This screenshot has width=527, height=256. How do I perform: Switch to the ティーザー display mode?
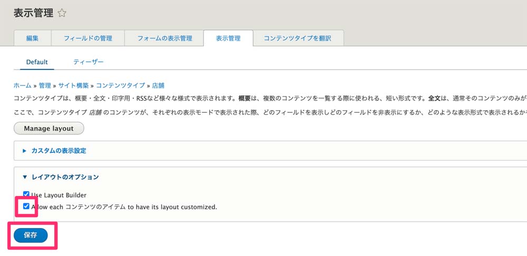click(x=89, y=62)
